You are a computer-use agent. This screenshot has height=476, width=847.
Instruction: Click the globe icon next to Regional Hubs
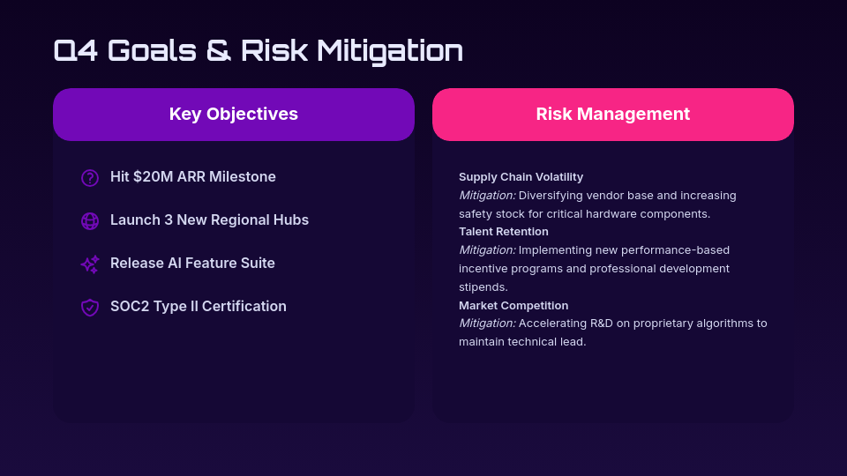coord(90,220)
